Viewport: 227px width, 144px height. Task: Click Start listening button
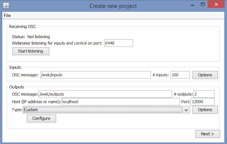(x=31, y=51)
